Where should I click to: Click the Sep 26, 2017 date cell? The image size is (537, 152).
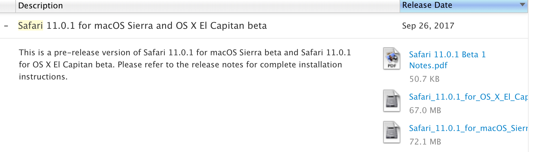click(428, 26)
